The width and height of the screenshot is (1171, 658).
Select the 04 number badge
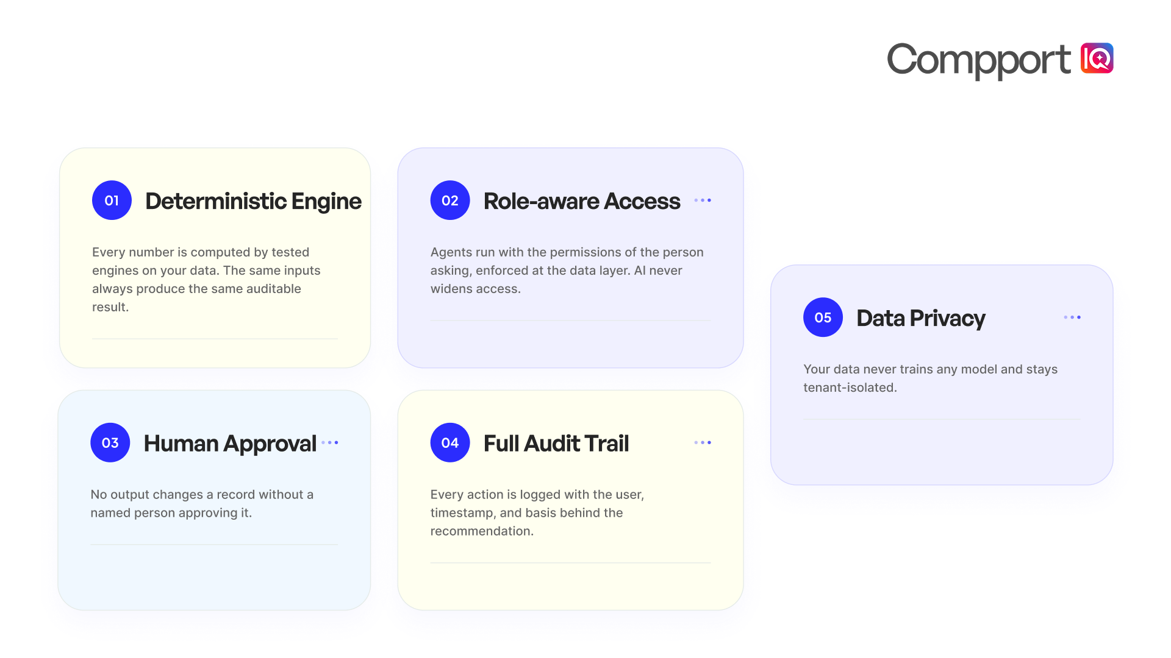(x=450, y=443)
